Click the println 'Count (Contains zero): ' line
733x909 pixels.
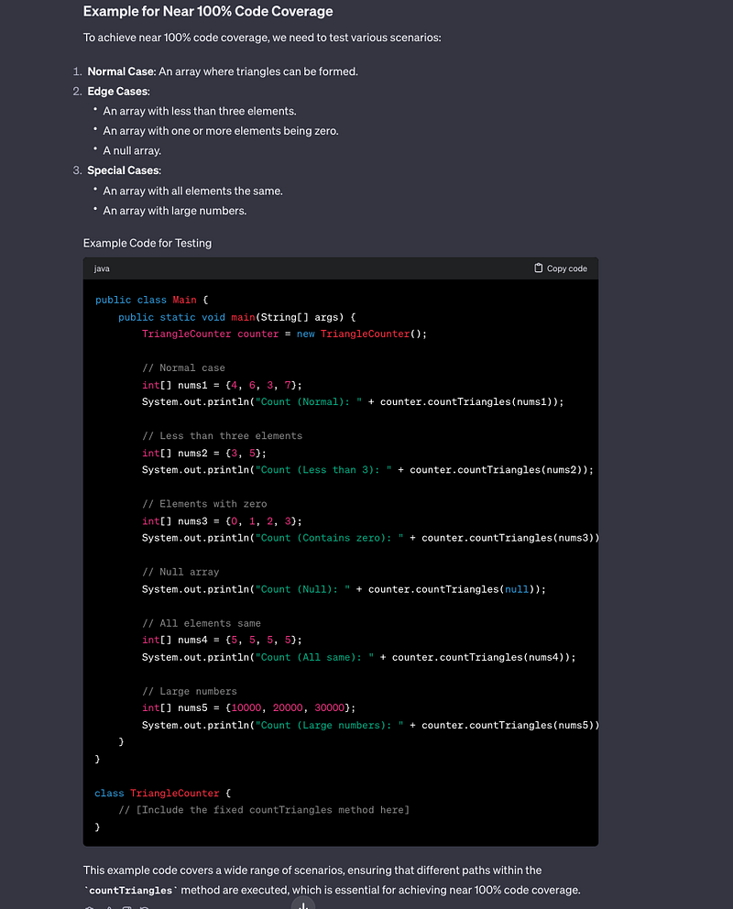(x=370, y=538)
